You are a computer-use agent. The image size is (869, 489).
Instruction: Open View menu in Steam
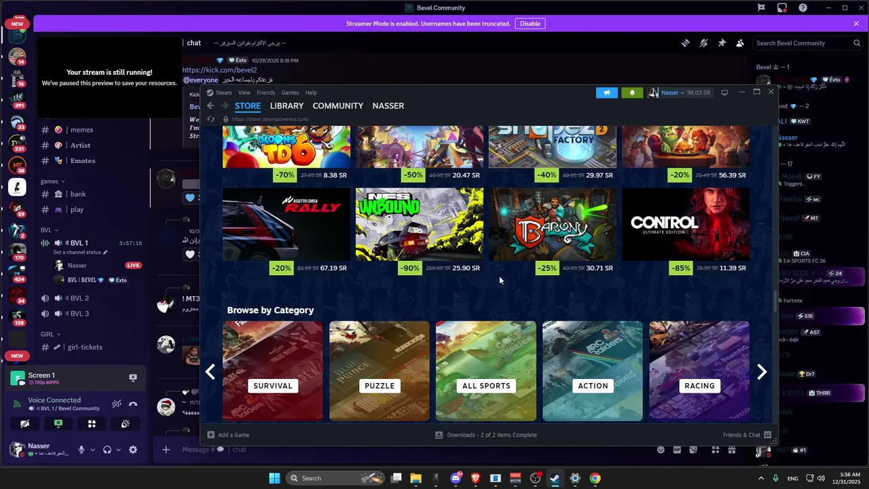(x=244, y=92)
